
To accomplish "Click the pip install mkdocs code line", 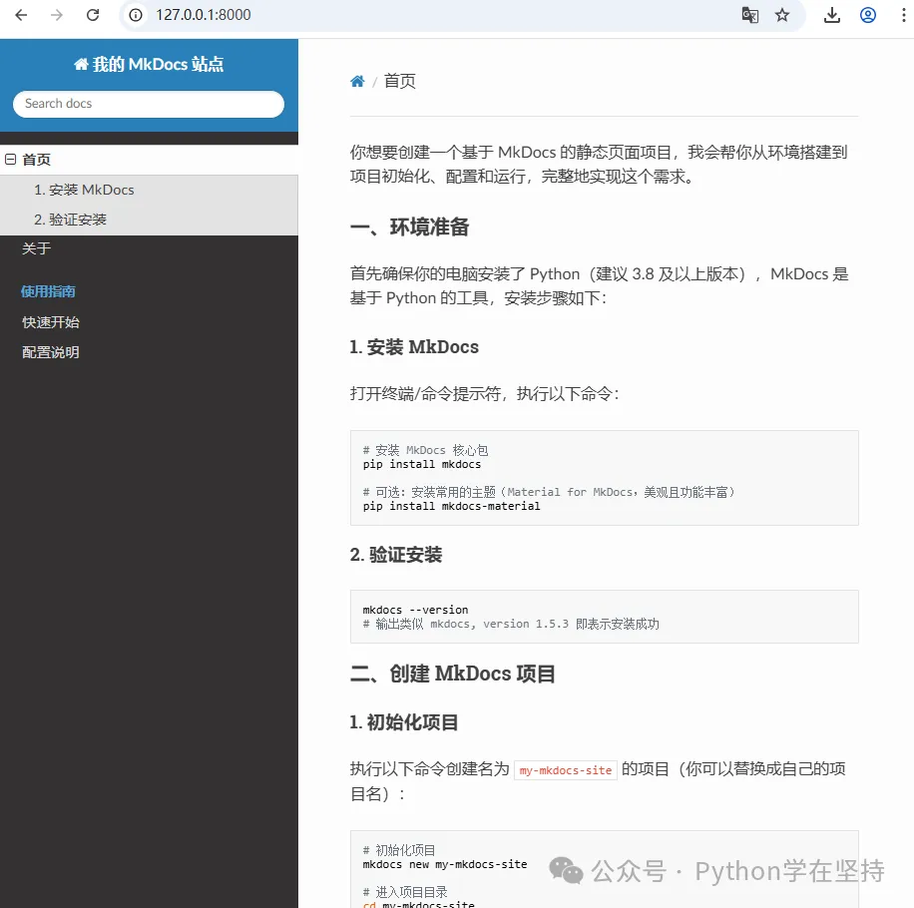I will click(x=422, y=465).
